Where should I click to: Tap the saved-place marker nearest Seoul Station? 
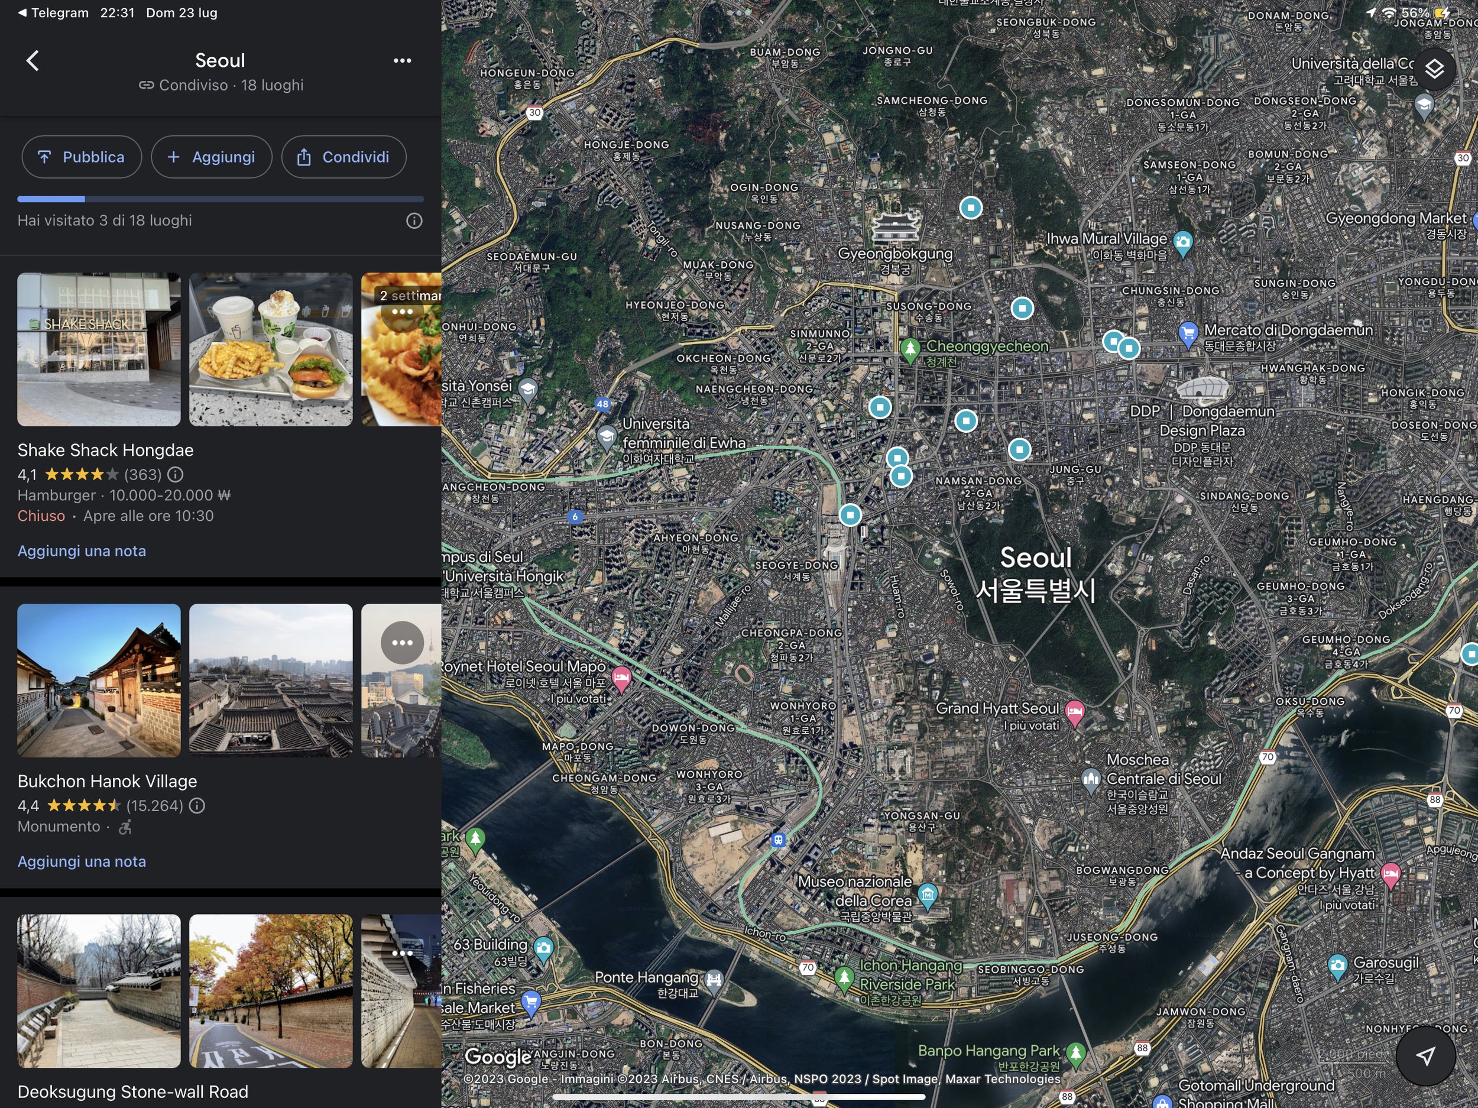tap(850, 515)
